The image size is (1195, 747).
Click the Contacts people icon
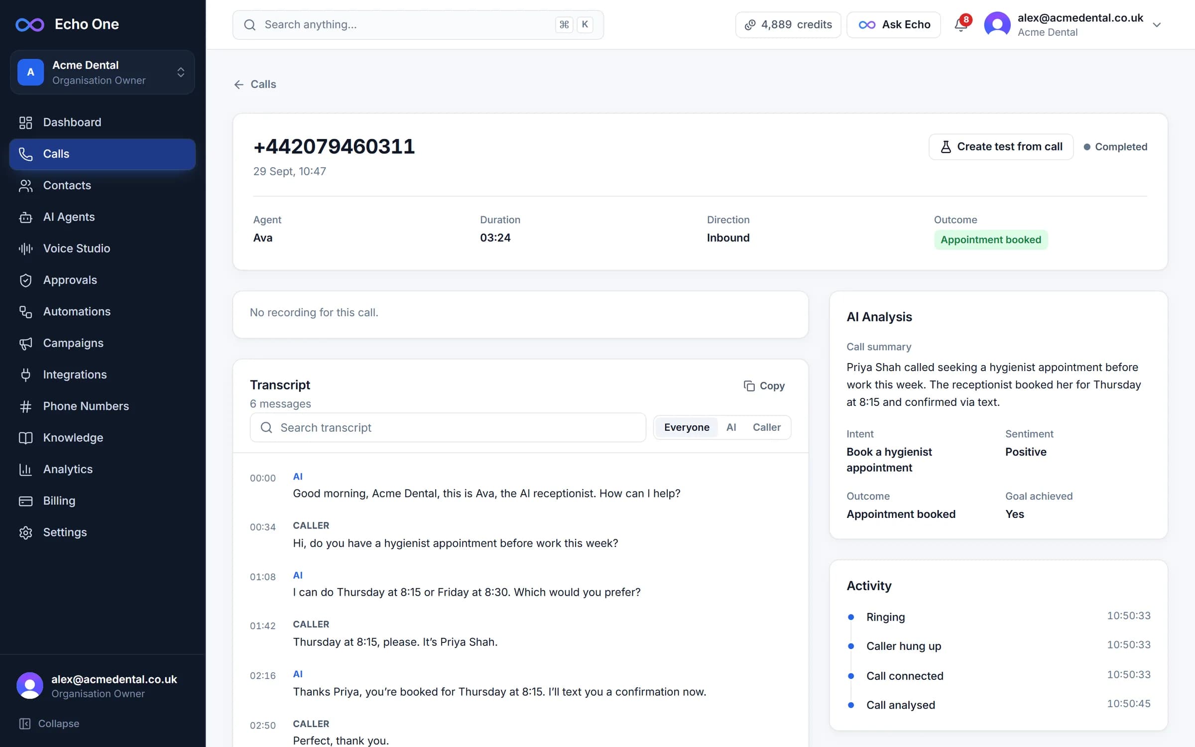(x=25, y=186)
